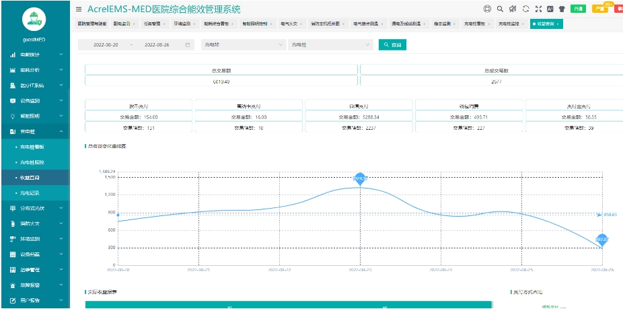Switch to the 医院管理驾驶舱 tab

pyautogui.click(x=91, y=24)
